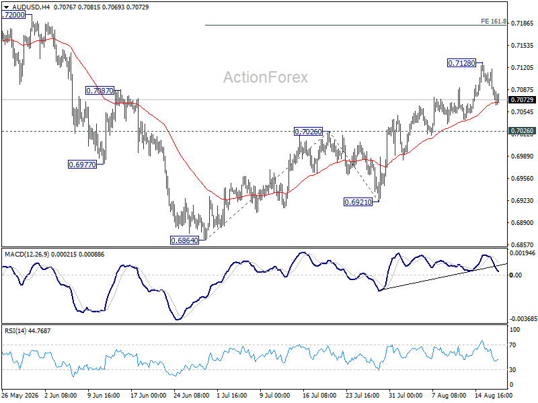Click the 0.70260 level tag on price axis
538x403 pixels.
522,131
